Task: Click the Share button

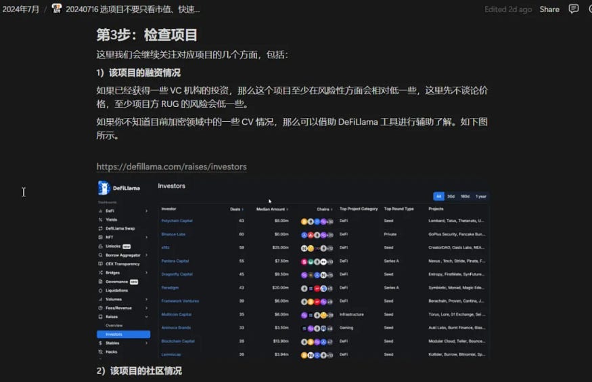Action: 549,9
